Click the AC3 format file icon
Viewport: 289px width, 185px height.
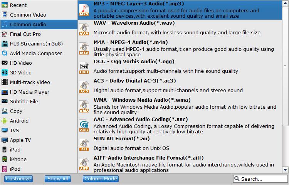(84, 87)
